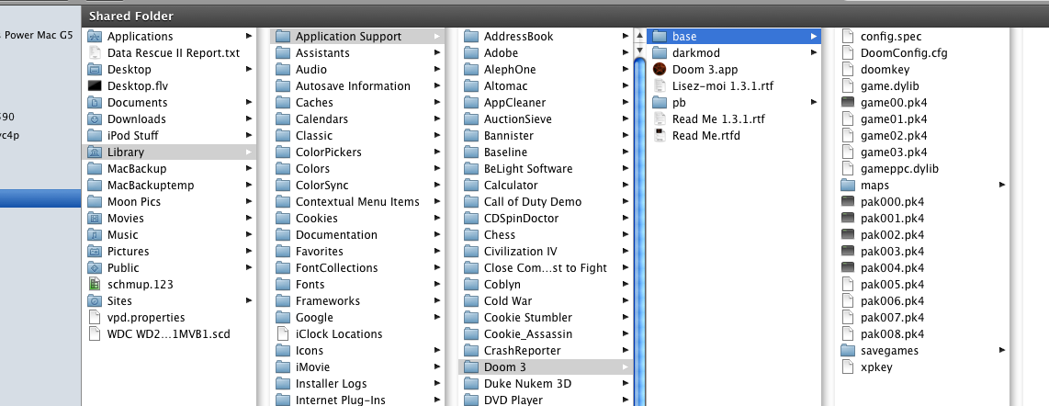This screenshot has width=1049, height=406.
Task: Click the Lisez-moi 1.3.1.rtf document icon
Action: tap(660, 86)
